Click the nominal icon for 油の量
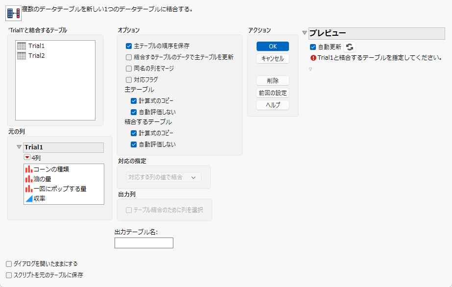Viewport: 452px width, 287px height. pyautogui.click(x=29, y=179)
